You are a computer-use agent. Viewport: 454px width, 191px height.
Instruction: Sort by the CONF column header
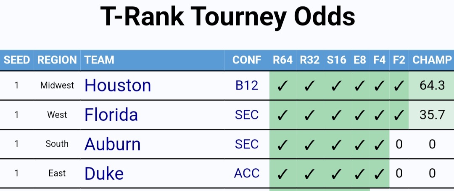coord(247,60)
